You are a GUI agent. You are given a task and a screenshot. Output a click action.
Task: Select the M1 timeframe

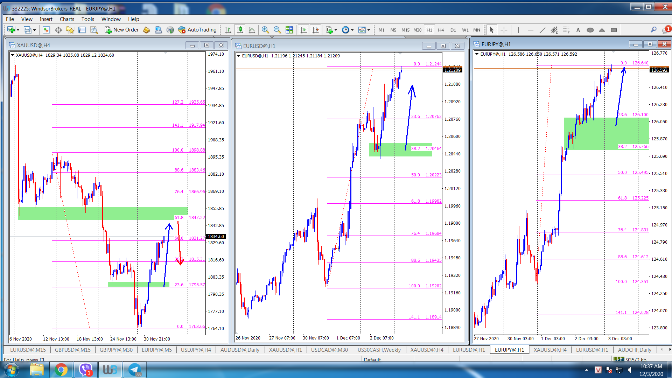[381, 30]
